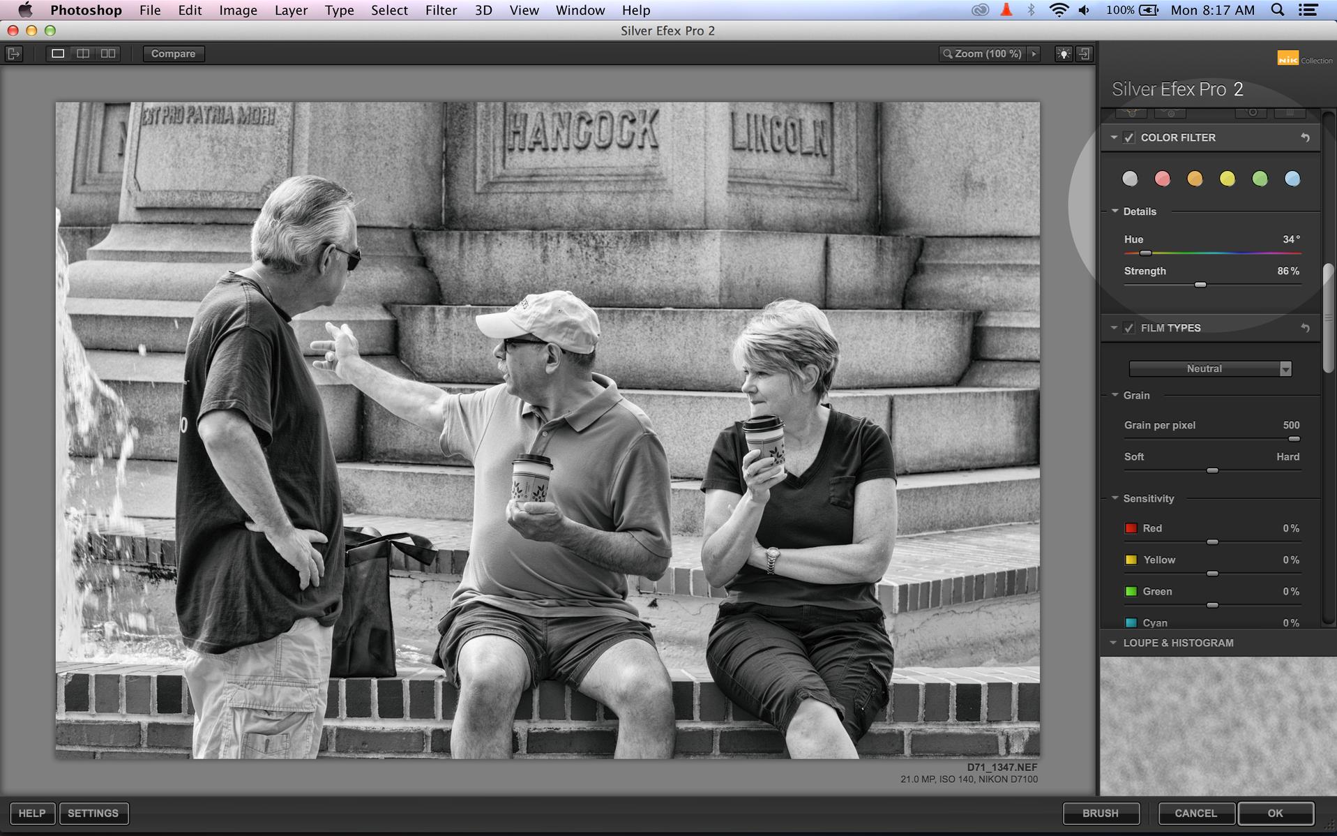The image size is (1337, 836).
Task: Click the Compare button
Action: pos(173,54)
